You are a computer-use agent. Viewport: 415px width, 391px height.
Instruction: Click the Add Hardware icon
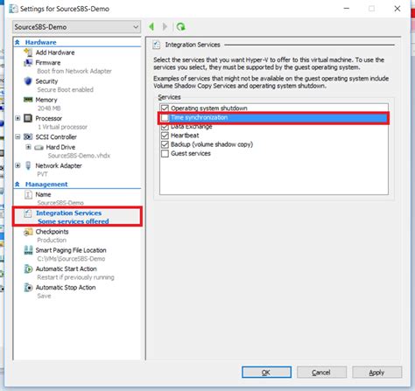click(x=28, y=52)
